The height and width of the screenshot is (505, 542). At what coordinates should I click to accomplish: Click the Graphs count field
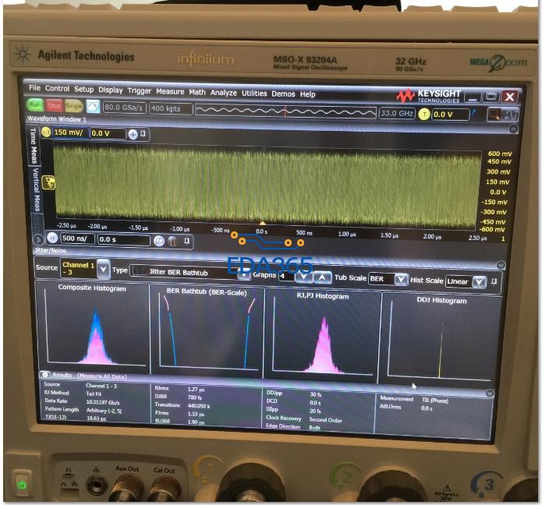coord(286,277)
